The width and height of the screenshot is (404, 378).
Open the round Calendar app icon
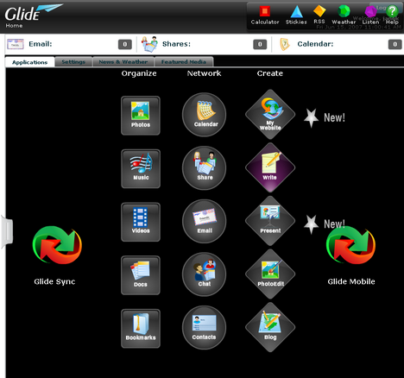tap(204, 115)
